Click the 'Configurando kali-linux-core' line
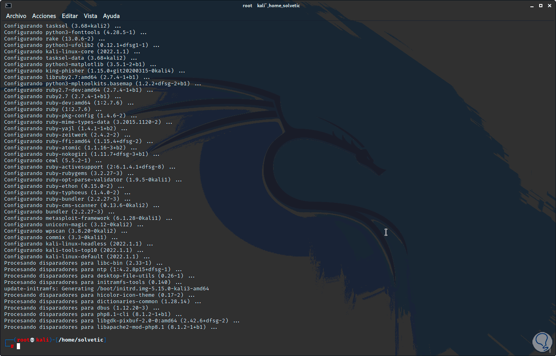The height and width of the screenshot is (356, 556). pos(72,52)
